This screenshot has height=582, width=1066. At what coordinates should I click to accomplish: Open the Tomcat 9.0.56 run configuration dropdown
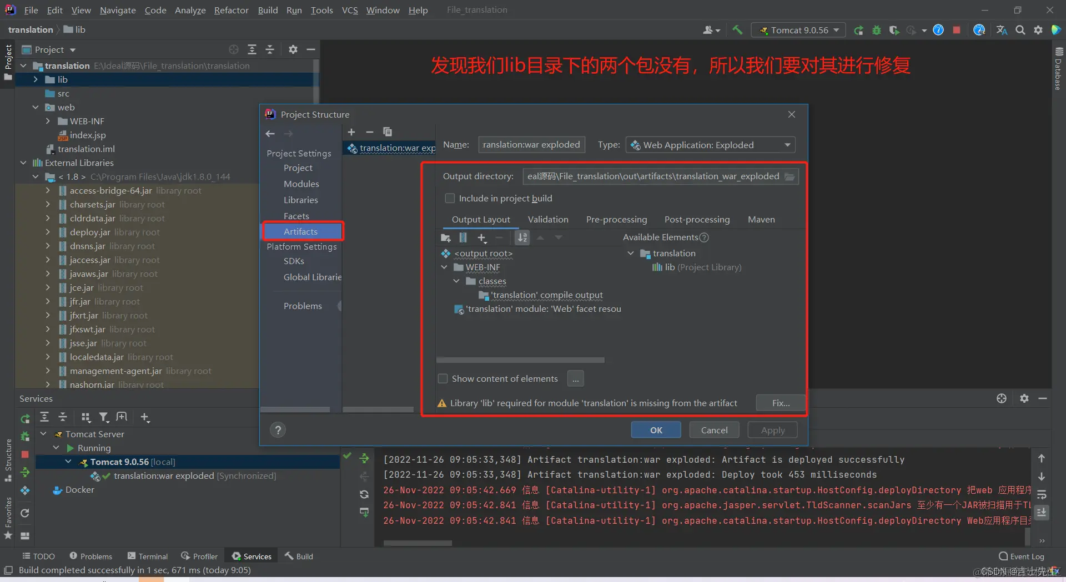point(798,30)
